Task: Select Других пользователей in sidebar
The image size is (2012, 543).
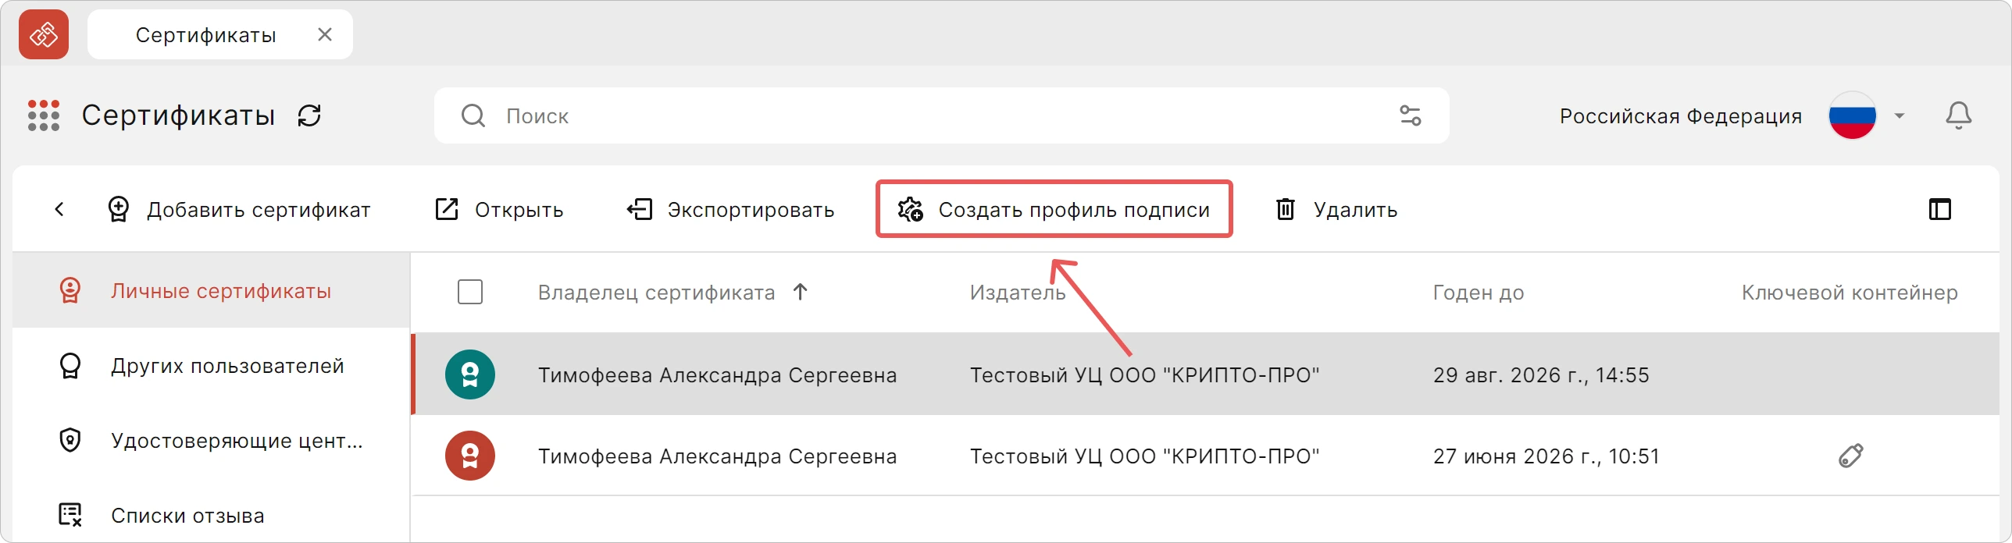Action: (211, 365)
